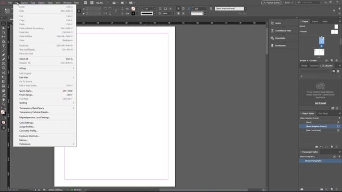
Task: Choose Find/Change from Edit menu
Action: tap(45, 95)
